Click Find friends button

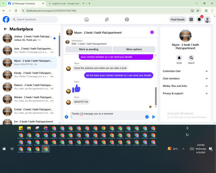[178, 19]
